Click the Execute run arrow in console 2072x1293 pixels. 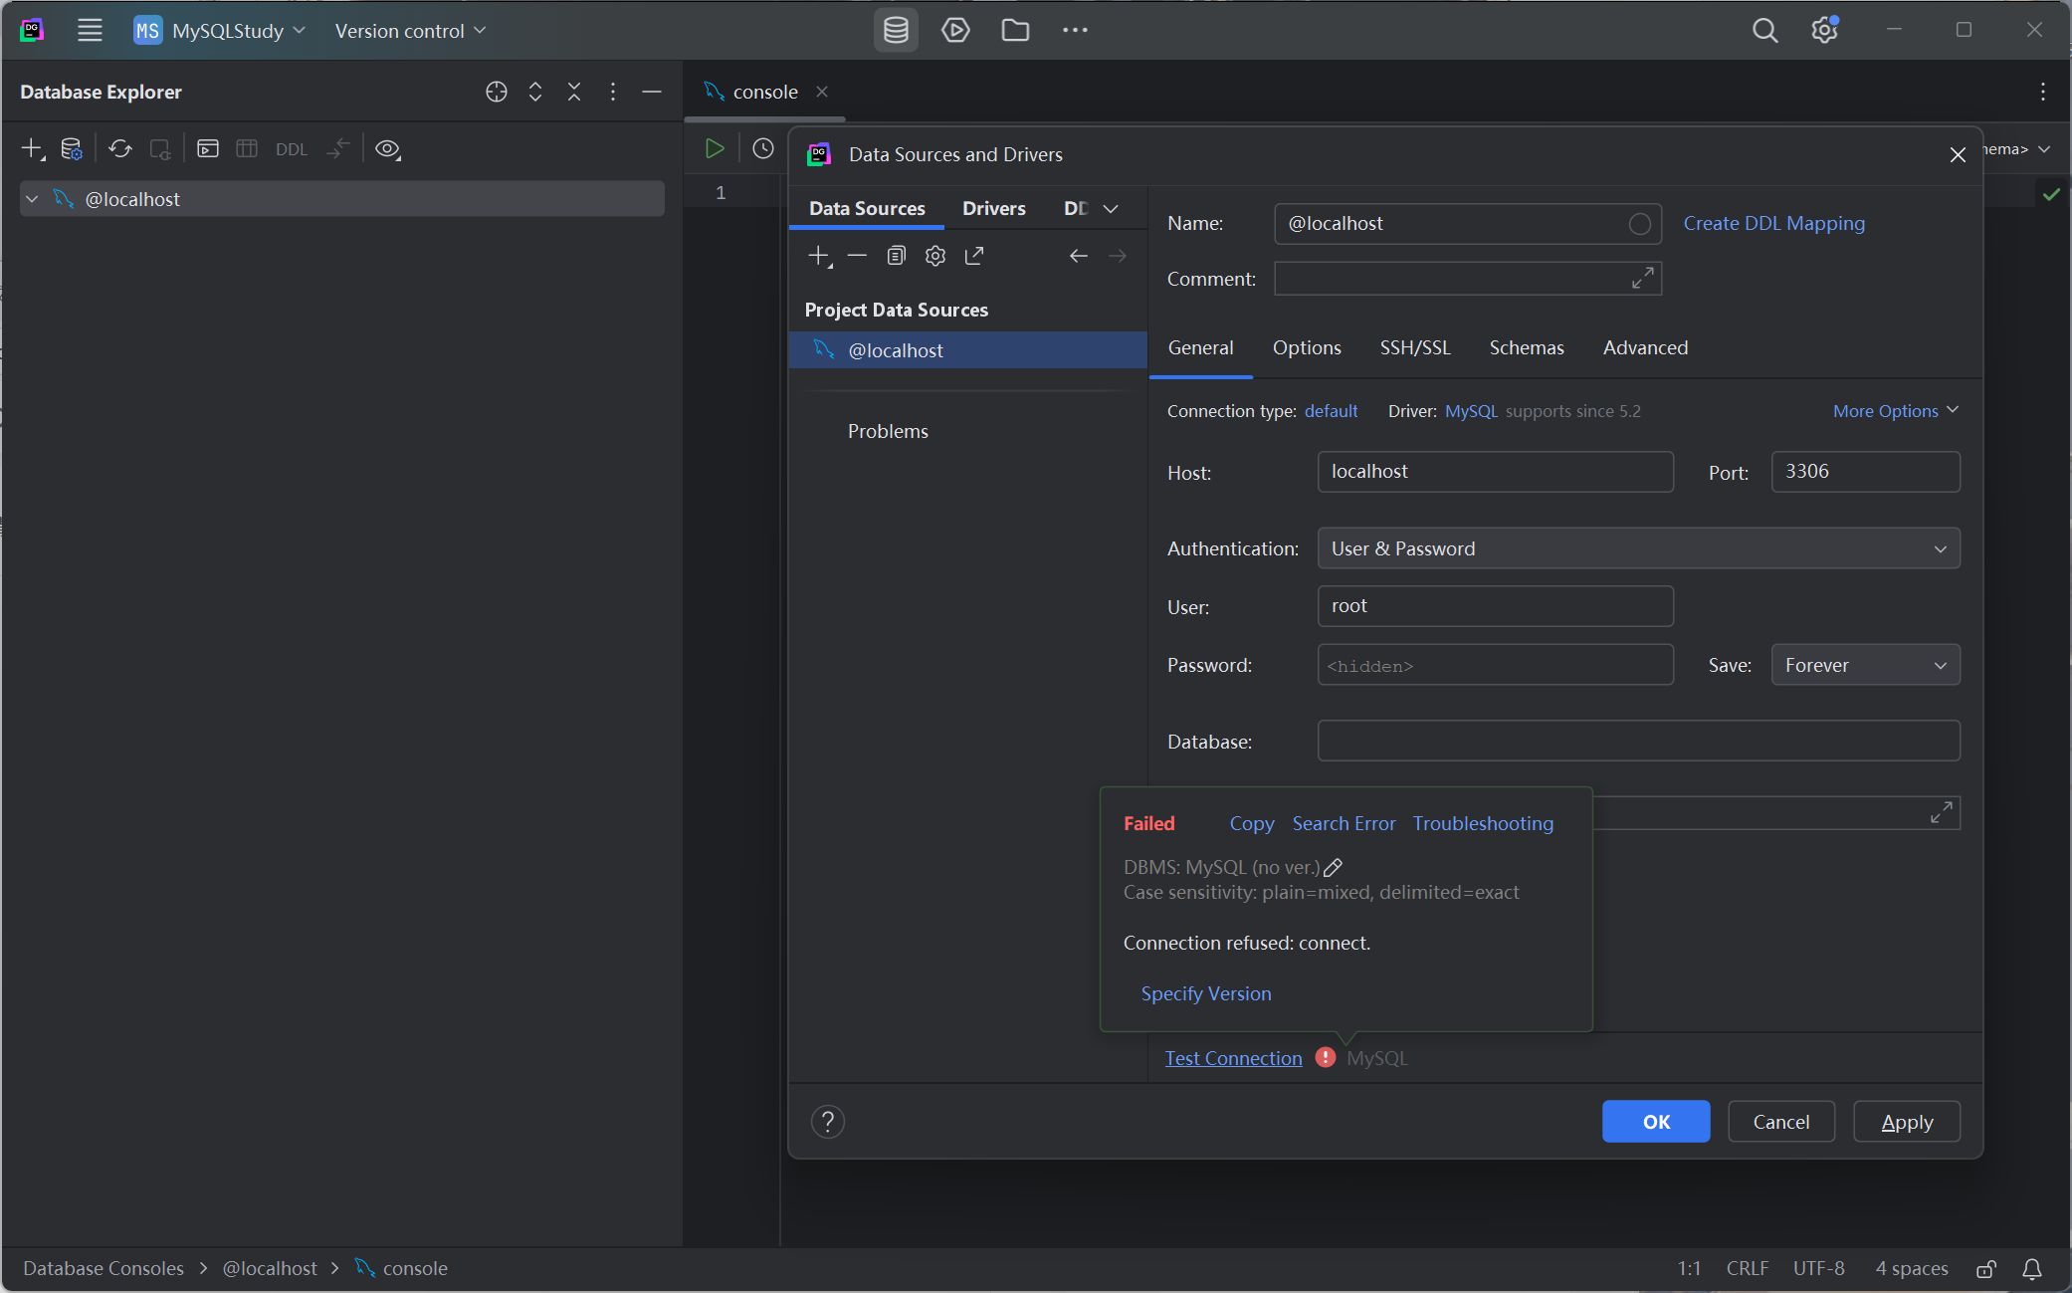pyautogui.click(x=714, y=149)
